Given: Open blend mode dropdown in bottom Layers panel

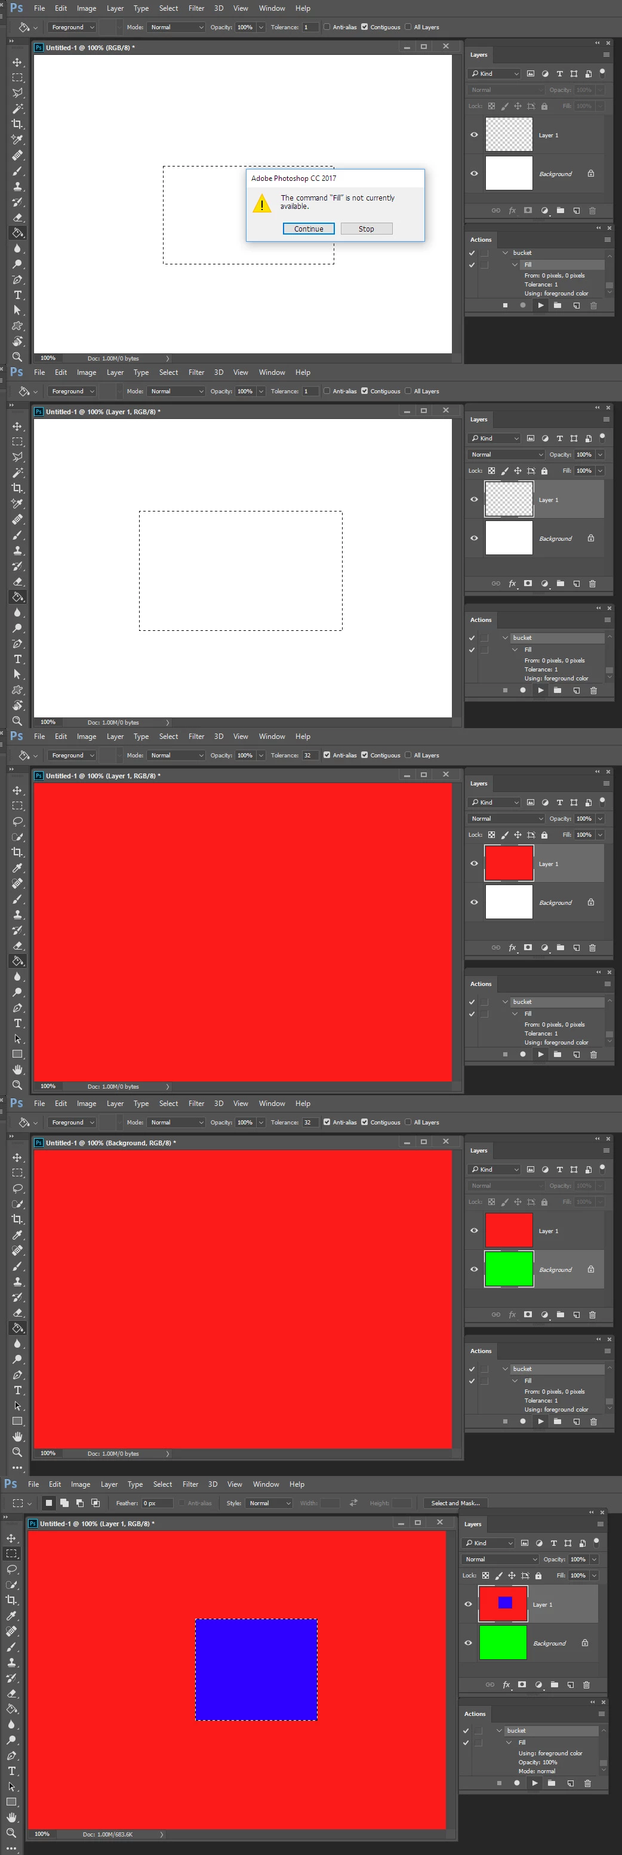Looking at the screenshot, I should [500, 1559].
